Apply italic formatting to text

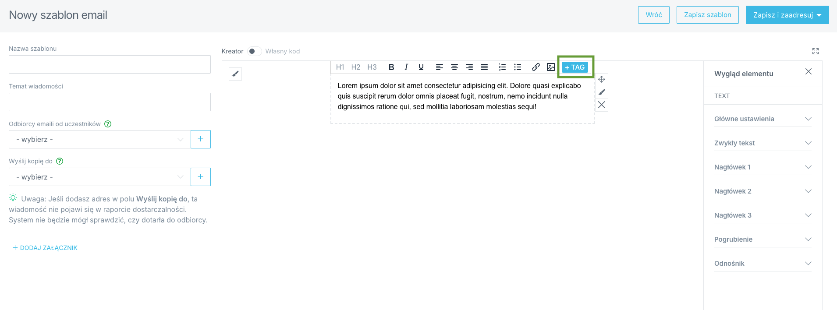click(x=406, y=67)
